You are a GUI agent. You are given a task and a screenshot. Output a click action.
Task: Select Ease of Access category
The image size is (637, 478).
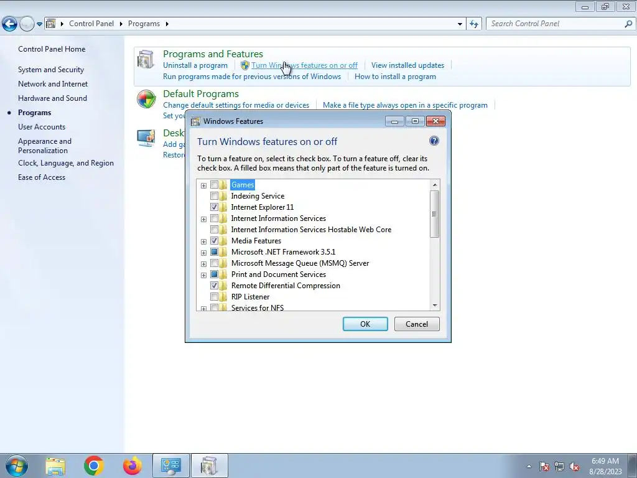pos(42,177)
